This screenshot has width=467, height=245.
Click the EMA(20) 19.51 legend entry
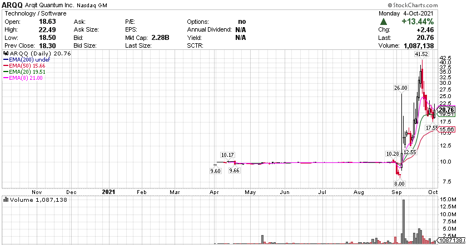24,72
